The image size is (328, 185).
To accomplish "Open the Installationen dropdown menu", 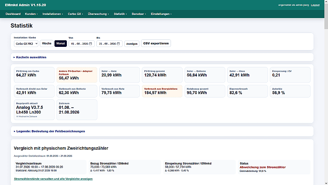I will coord(52,14).
